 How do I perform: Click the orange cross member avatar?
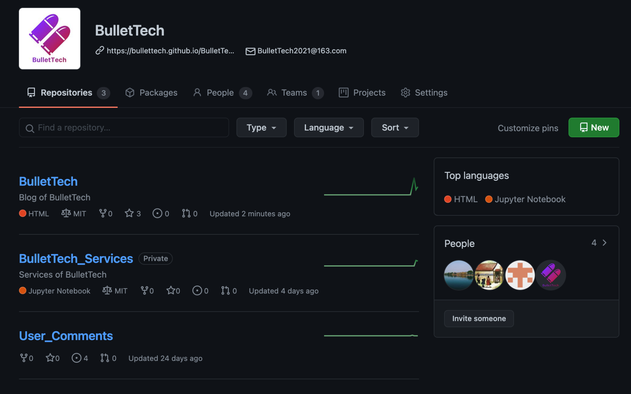(520, 275)
